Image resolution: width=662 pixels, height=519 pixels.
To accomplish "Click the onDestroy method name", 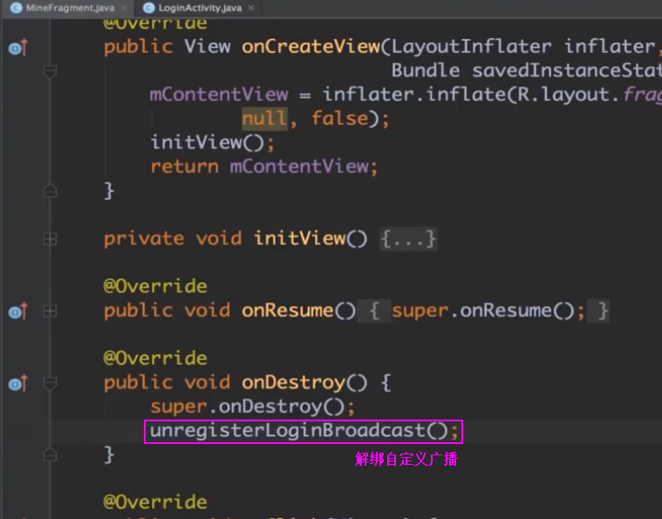I will pos(293,383).
